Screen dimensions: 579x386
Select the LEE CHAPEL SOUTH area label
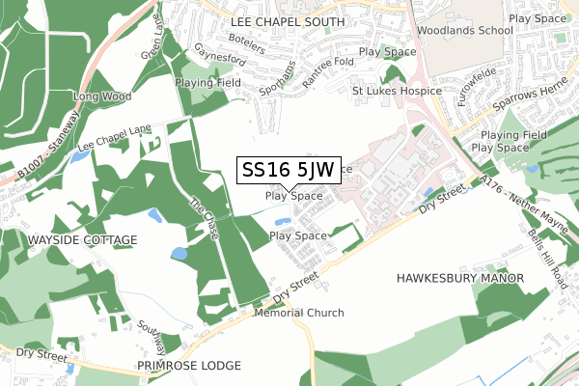(x=288, y=22)
